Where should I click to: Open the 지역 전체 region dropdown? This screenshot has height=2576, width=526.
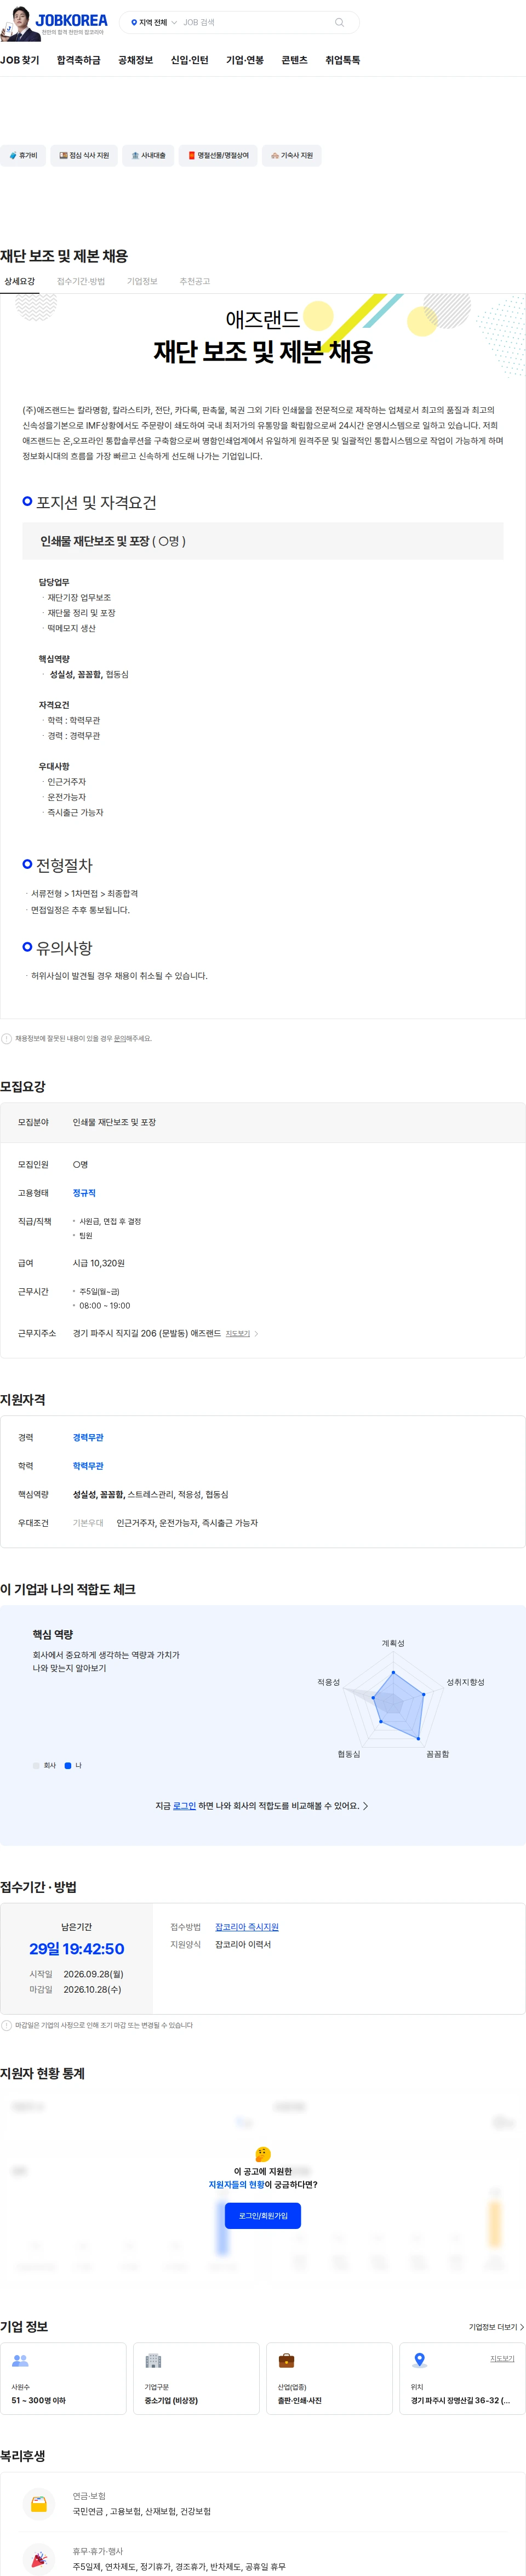pos(154,22)
